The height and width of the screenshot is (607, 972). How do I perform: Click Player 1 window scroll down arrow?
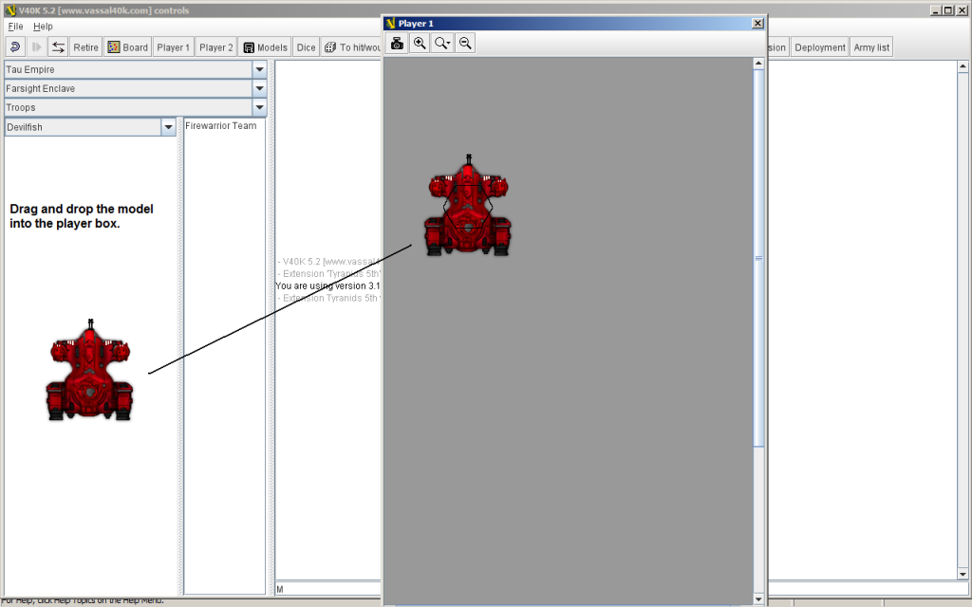point(758,599)
